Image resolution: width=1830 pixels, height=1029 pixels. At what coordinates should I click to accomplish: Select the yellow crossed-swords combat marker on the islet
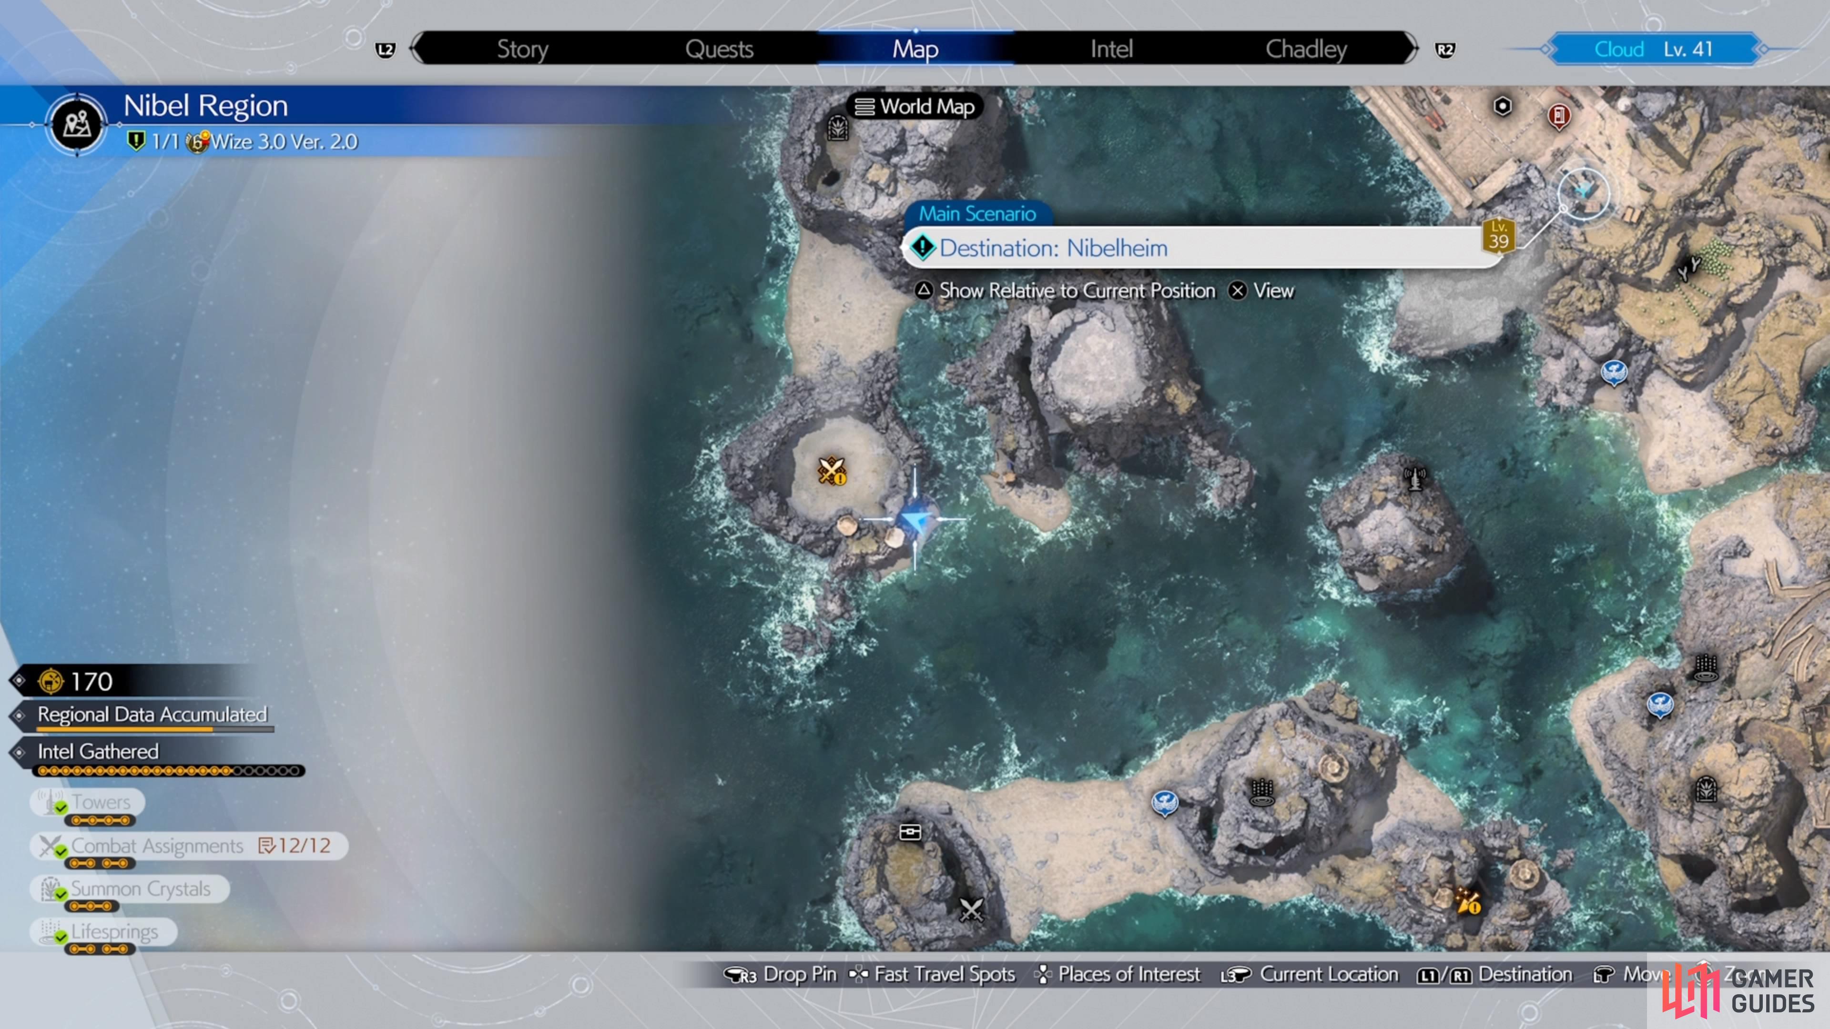click(x=831, y=471)
